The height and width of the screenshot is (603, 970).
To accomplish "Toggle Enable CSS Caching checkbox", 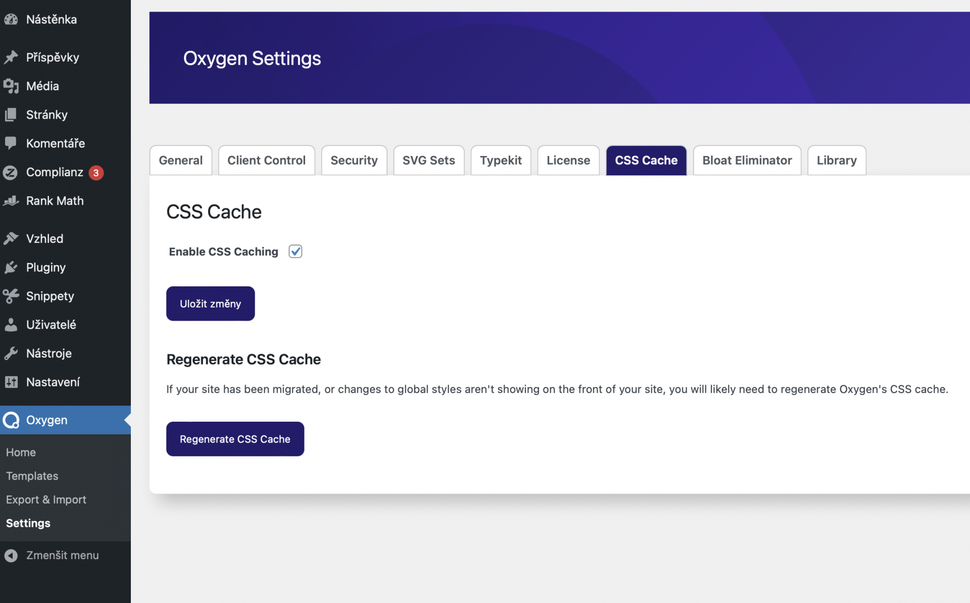I will (296, 251).
